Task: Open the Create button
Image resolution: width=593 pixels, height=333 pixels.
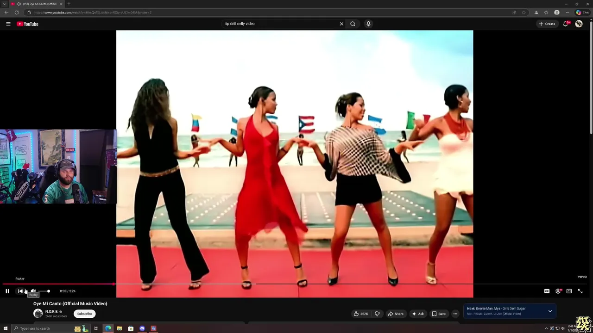Action: tap(547, 24)
